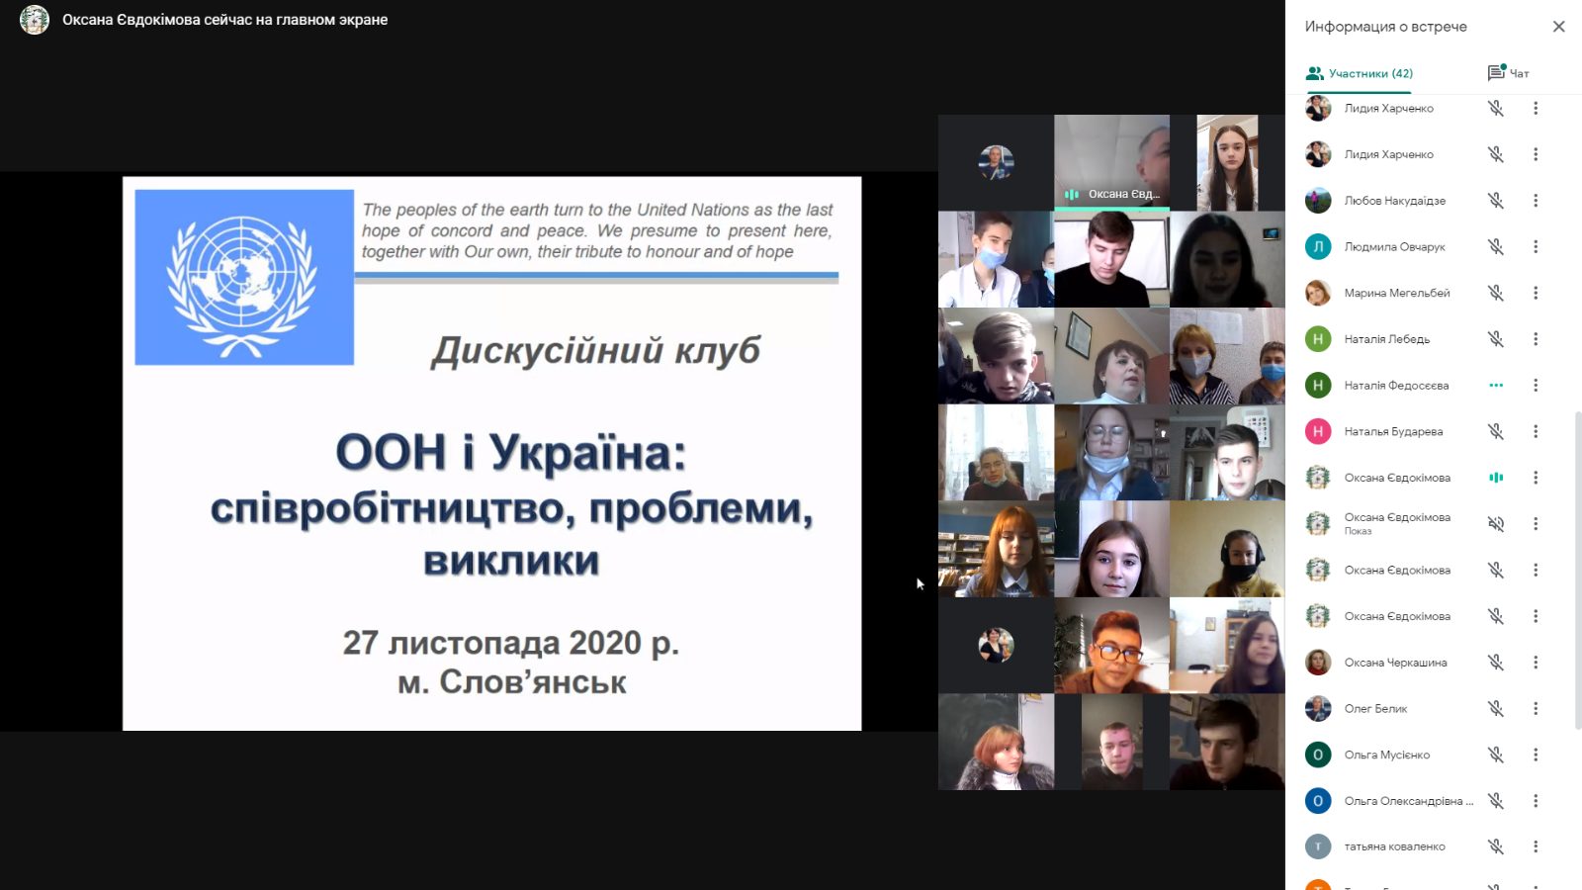Viewport: 1582px width, 890px height.
Task: Select the Участники (42) tab
Action: pos(1360,73)
